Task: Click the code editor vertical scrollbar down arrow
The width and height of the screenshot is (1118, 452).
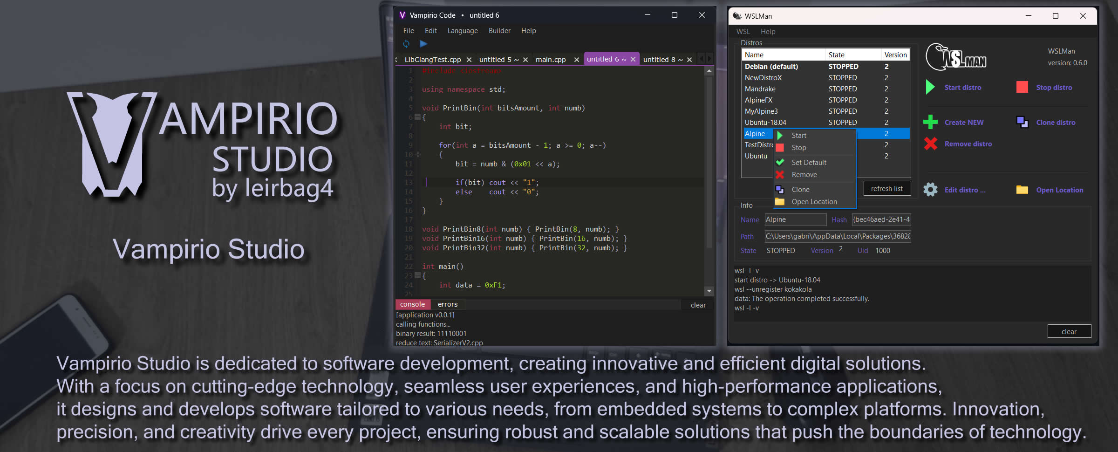Action: [x=709, y=291]
